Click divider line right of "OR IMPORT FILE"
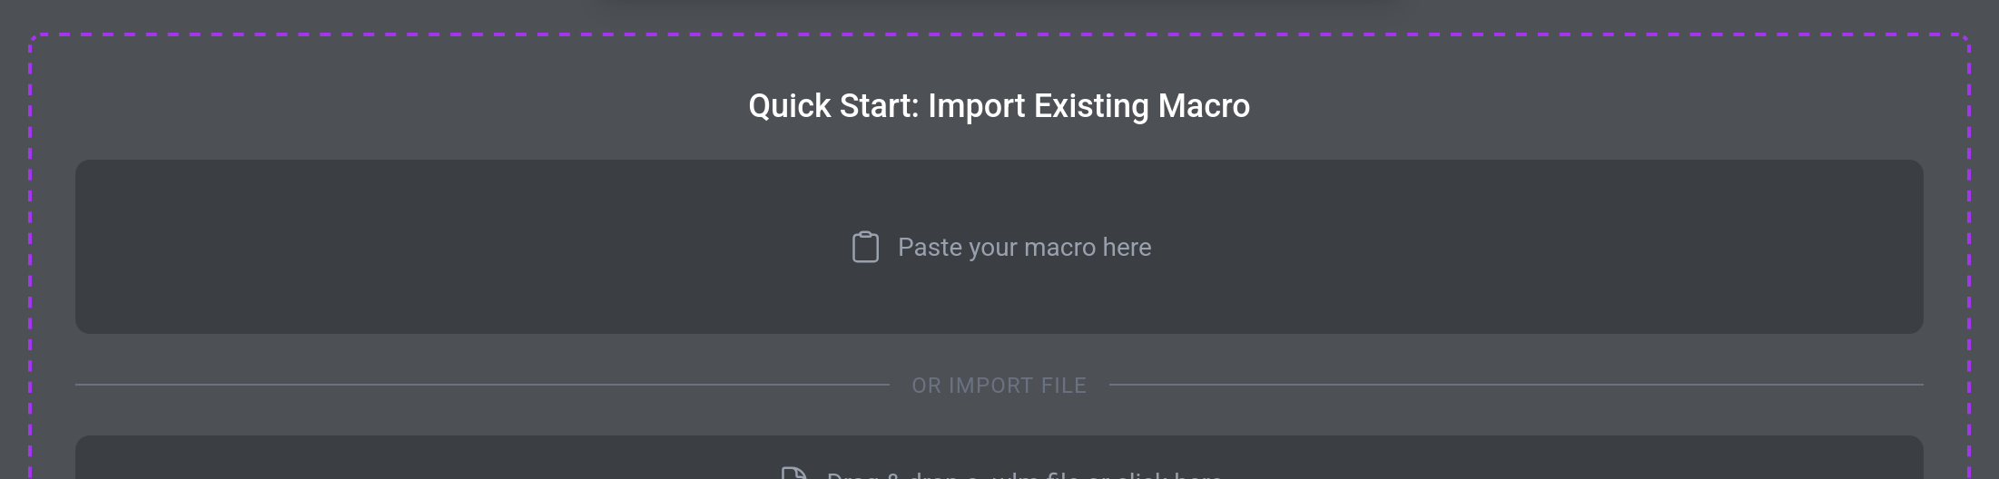 click(x=1516, y=385)
